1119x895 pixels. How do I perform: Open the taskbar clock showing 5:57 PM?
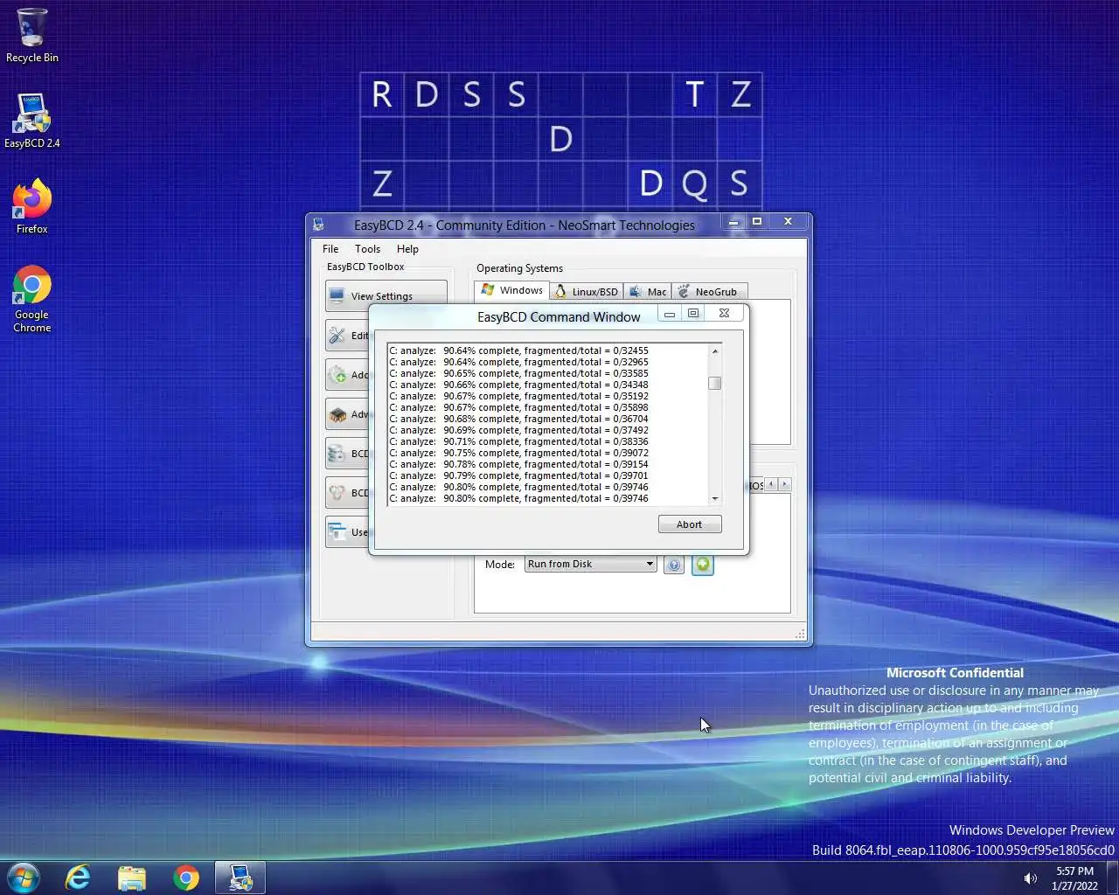pos(1074,878)
